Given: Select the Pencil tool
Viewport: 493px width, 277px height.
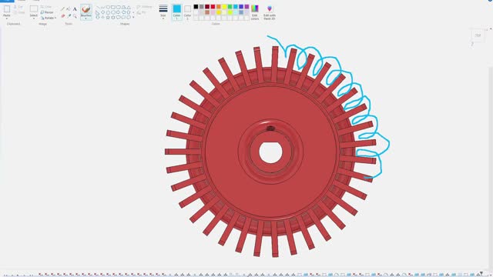Looking at the screenshot, I should pos(62,8).
